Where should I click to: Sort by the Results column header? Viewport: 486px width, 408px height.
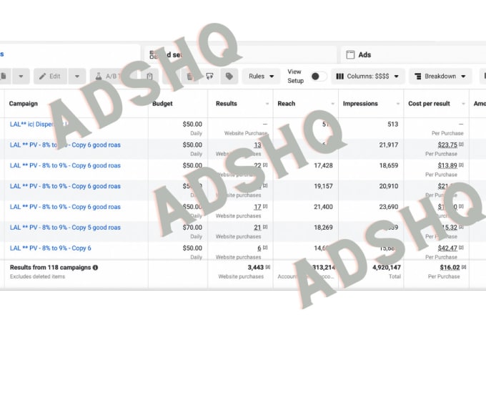click(x=227, y=104)
